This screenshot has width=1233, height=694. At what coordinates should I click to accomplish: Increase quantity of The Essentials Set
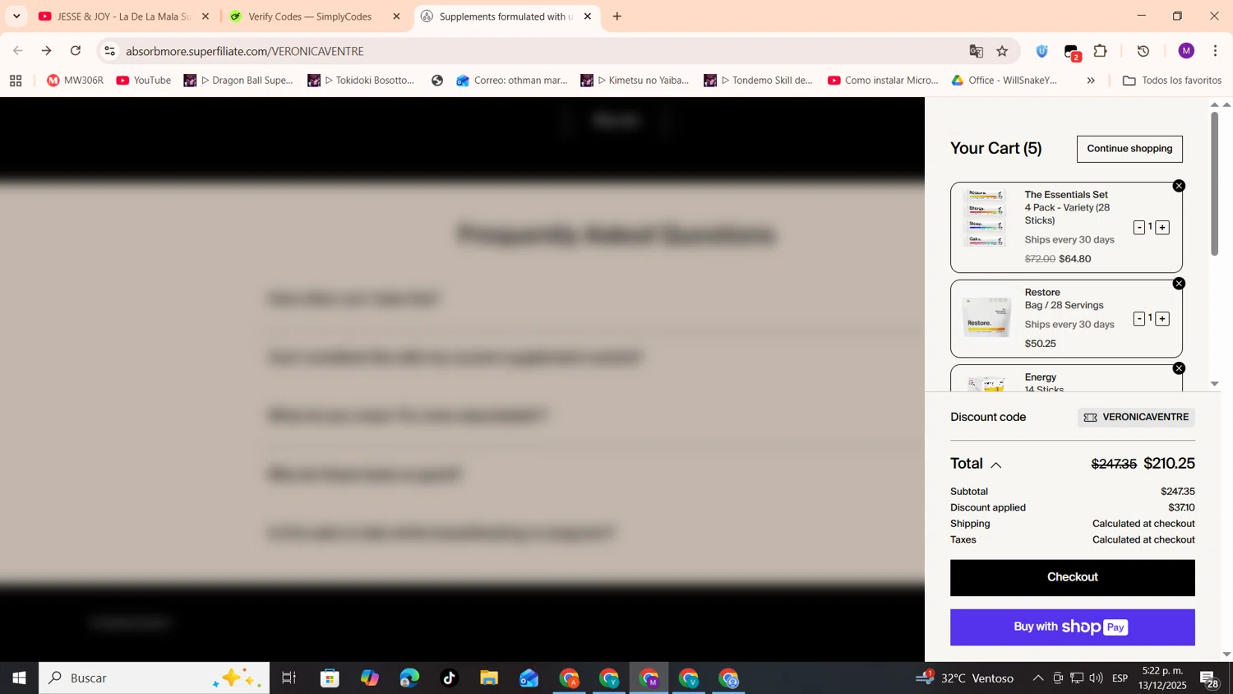point(1162,227)
